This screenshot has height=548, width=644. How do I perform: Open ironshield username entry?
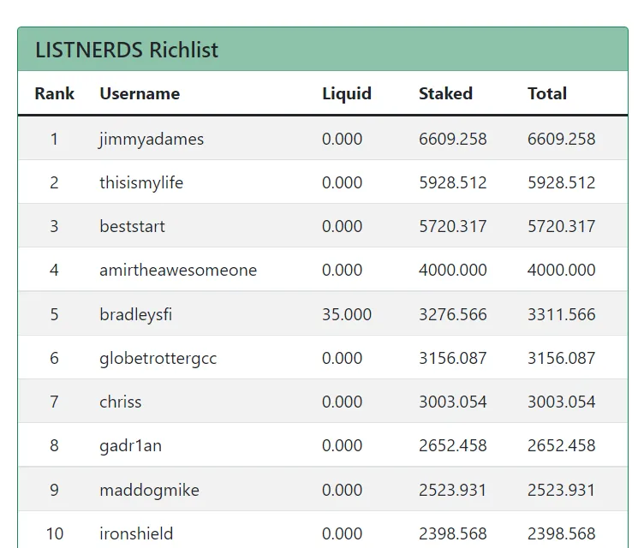click(x=136, y=534)
